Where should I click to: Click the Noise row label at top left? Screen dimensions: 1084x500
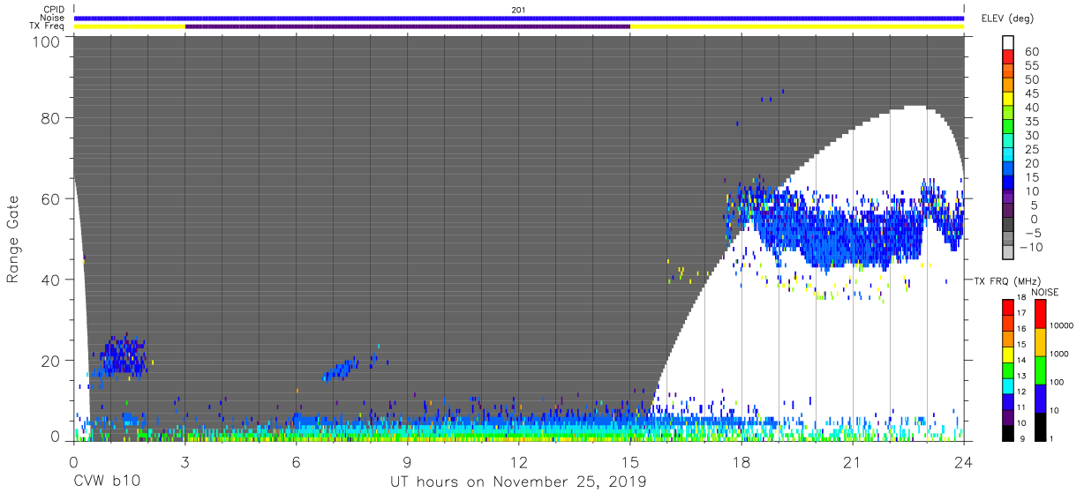pos(54,18)
